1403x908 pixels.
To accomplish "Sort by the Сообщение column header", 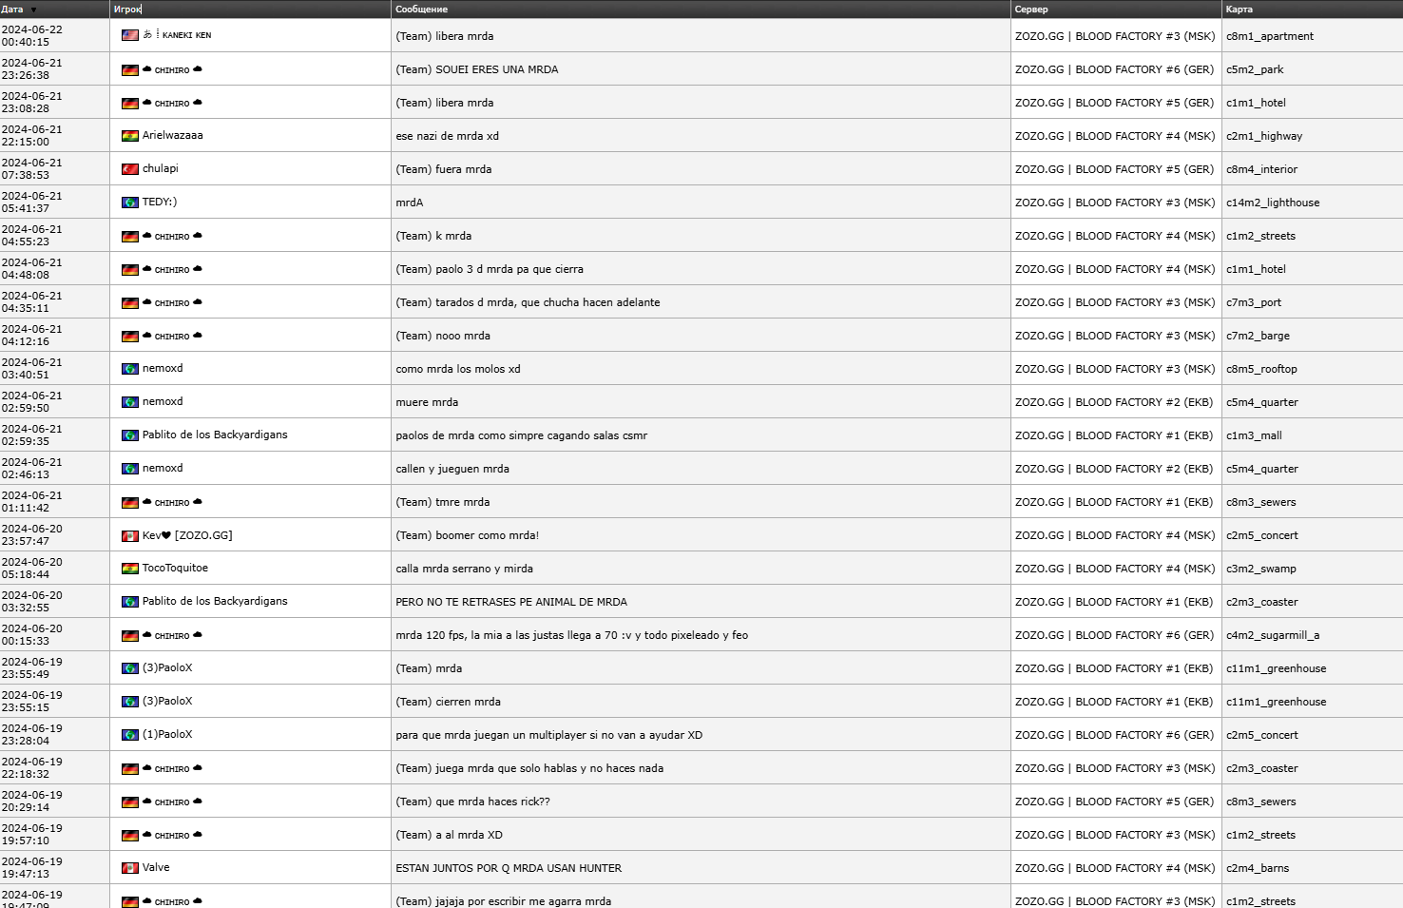I will coord(421,10).
